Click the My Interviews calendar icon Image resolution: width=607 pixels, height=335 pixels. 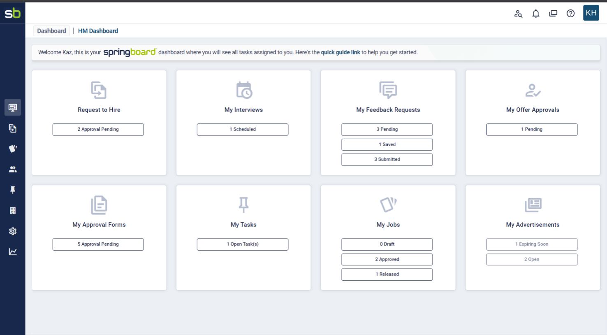point(244,90)
